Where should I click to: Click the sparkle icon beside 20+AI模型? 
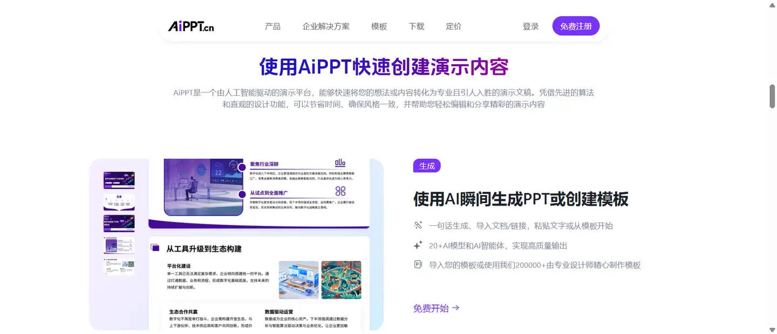click(418, 245)
